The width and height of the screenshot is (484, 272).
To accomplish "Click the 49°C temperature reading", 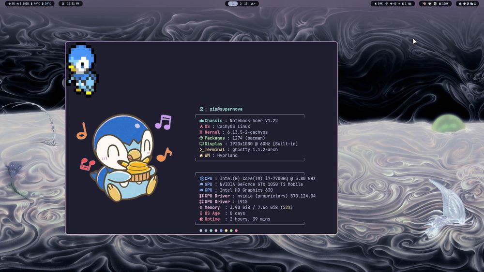I will click(35, 4).
